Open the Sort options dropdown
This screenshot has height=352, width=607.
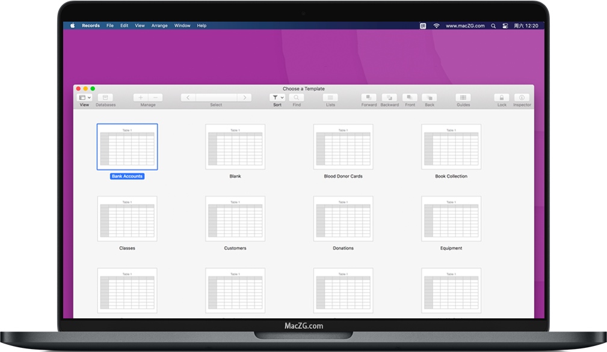pyautogui.click(x=277, y=97)
